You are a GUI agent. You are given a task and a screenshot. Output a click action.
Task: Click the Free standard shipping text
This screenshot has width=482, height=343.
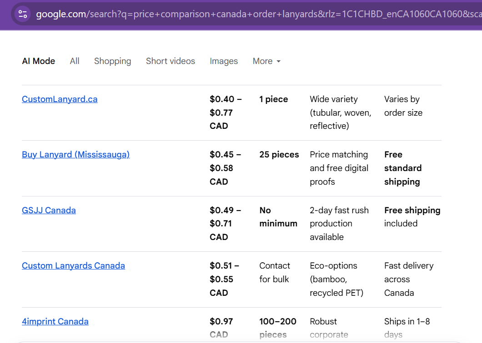tap(403, 168)
